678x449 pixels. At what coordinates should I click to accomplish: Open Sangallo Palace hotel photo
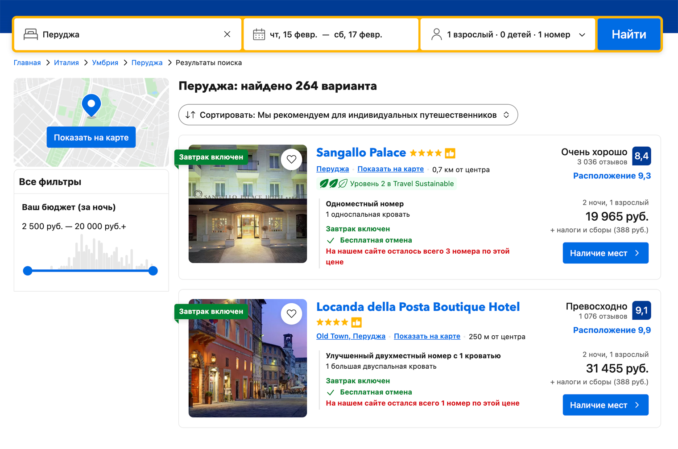tap(248, 204)
